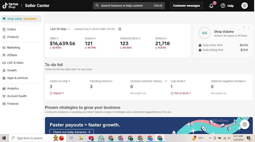Click the Marketing megaphone icon
Viewport: 255px width, 142px height.
pos(4,48)
